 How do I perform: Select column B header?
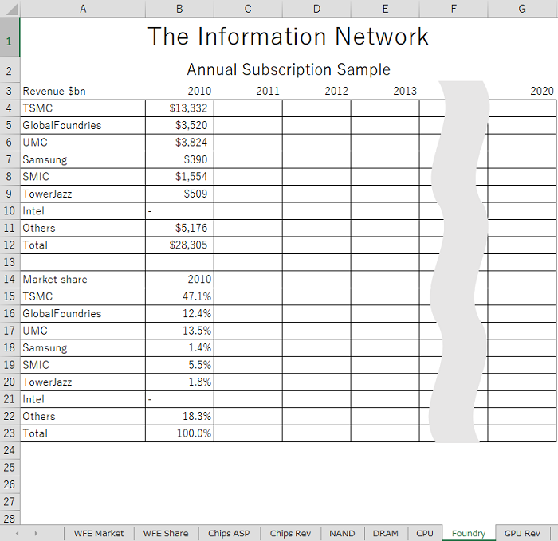coord(179,9)
